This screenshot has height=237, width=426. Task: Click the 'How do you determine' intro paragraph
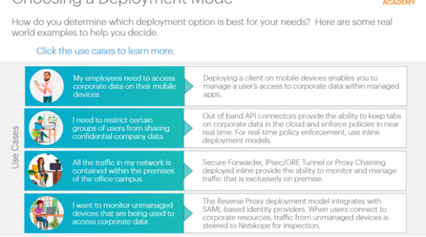[x=202, y=27]
